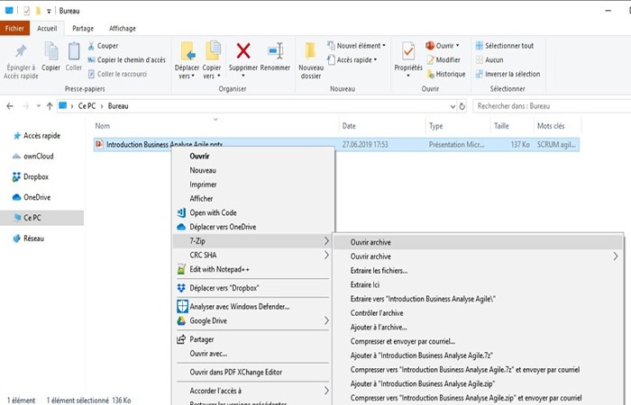Click Aucun in the Sélectionner group
The height and width of the screenshot is (405, 631).
click(489, 60)
